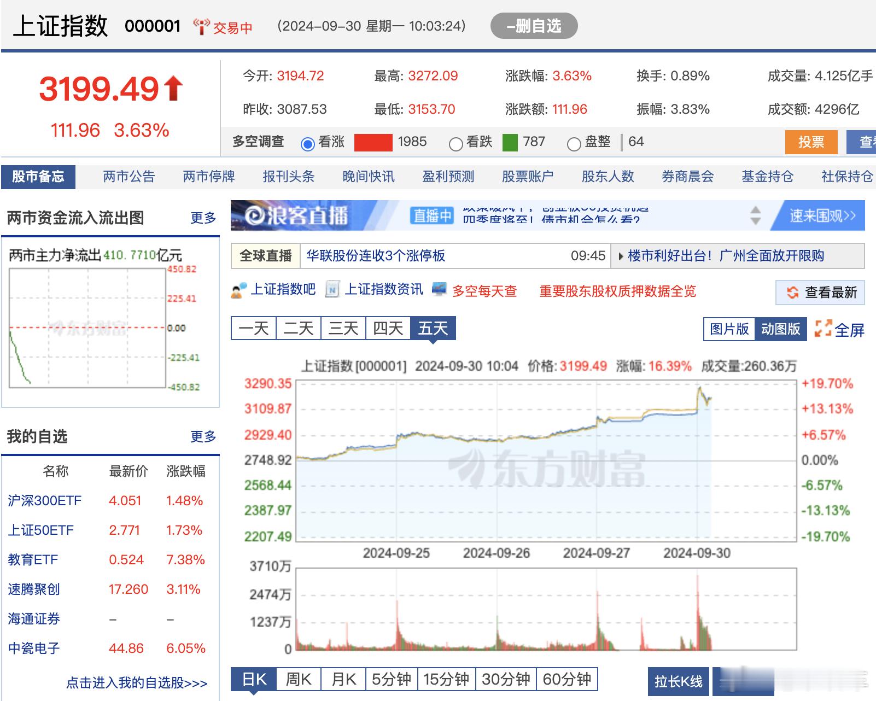Viewport: 876px width, 701px height.
Task: Open 重要股东股权质押数据全览 link
Action: point(618,291)
